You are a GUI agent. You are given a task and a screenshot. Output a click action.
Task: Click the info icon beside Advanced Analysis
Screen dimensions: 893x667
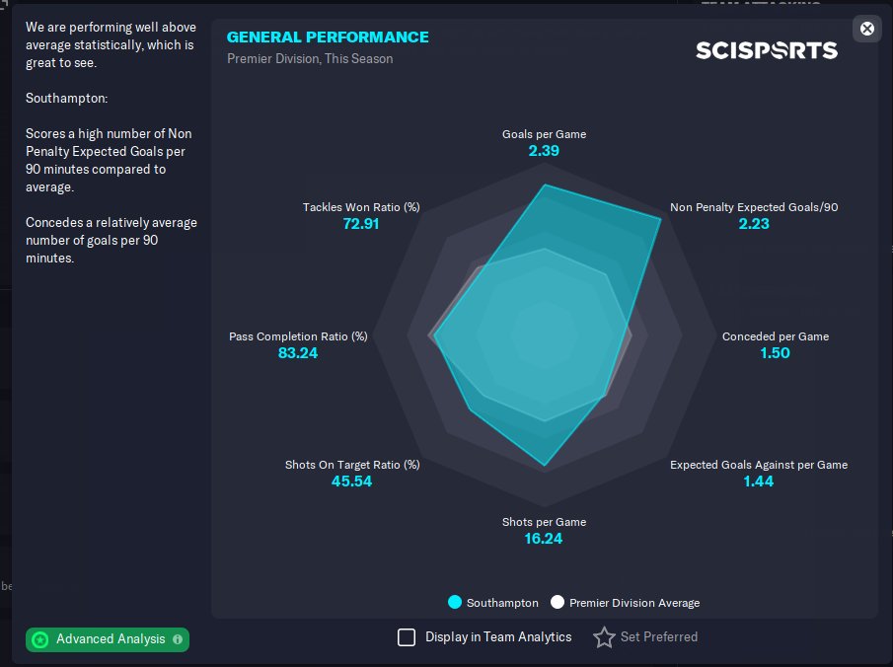tap(178, 639)
